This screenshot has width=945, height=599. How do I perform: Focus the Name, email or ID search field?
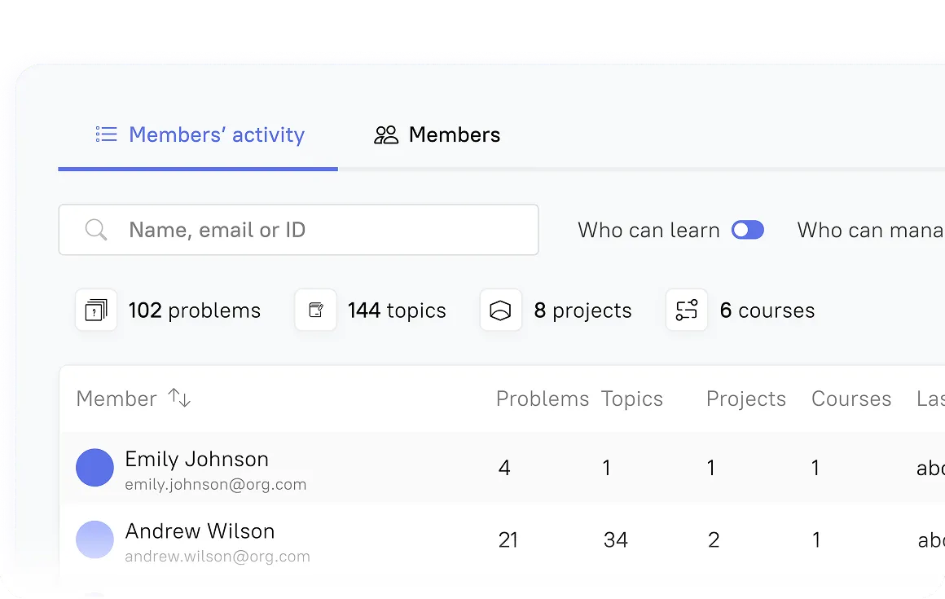pos(298,230)
